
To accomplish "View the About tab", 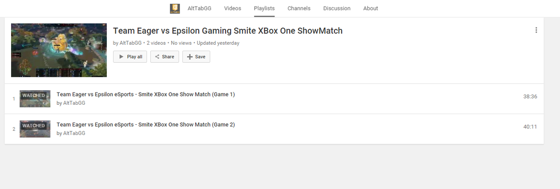I will pos(371,8).
